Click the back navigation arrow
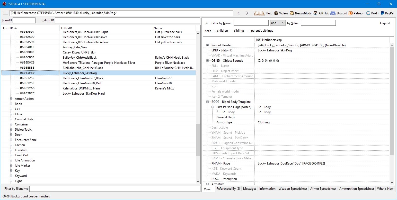The height and width of the screenshot is (200, 397). [x=239, y=13]
